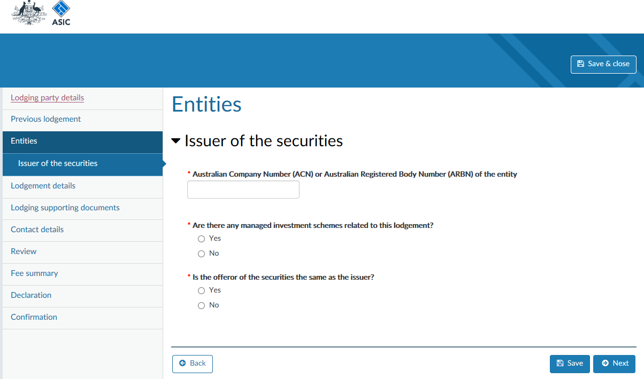Image resolution: width=644 pixels, height=379 pixels.
Task: Select No for managed investment schemes
Action: coord(202,254)
